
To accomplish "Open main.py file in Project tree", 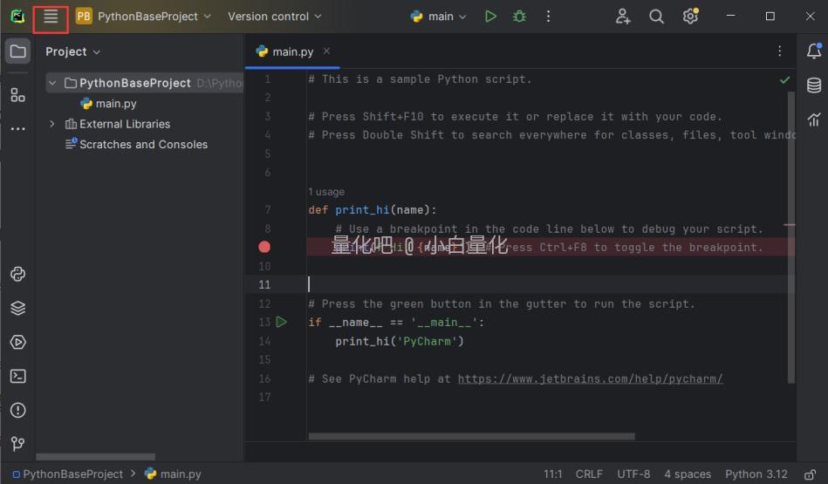I will tap(115, 104).
